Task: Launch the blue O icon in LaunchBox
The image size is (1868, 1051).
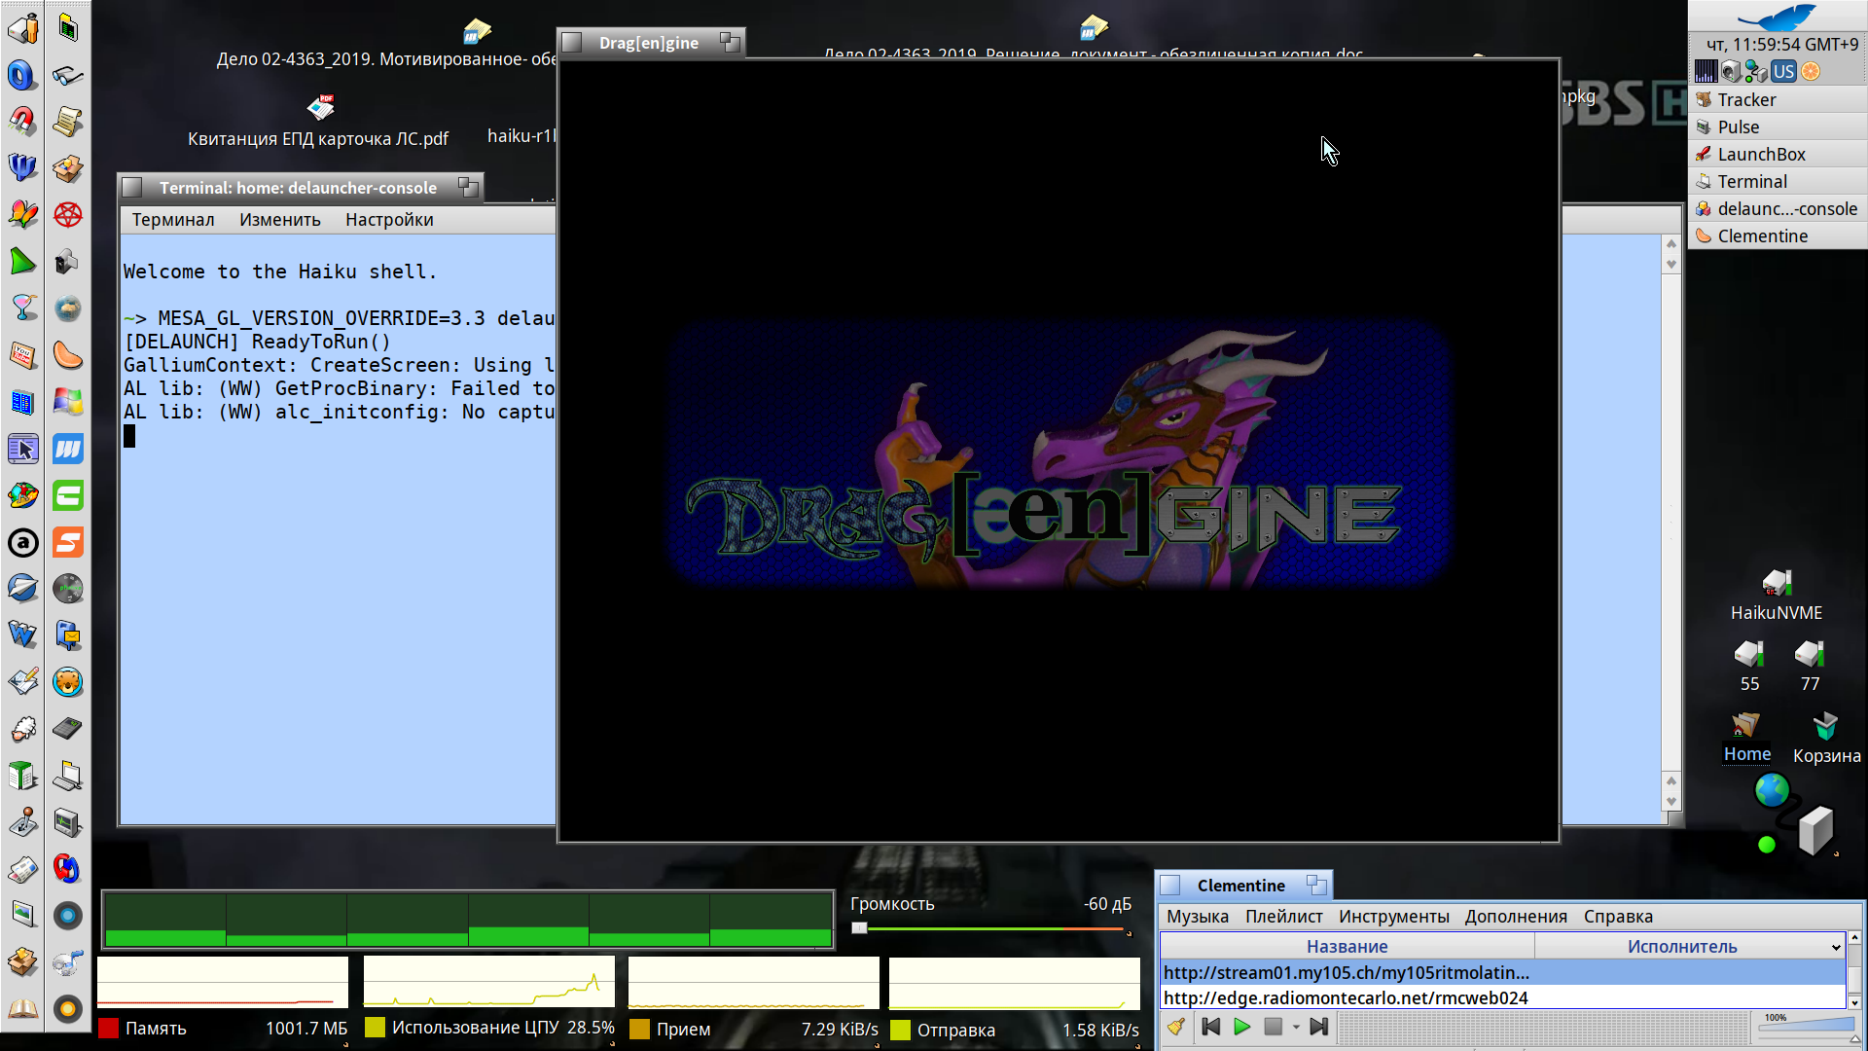Action: [22, 75]
